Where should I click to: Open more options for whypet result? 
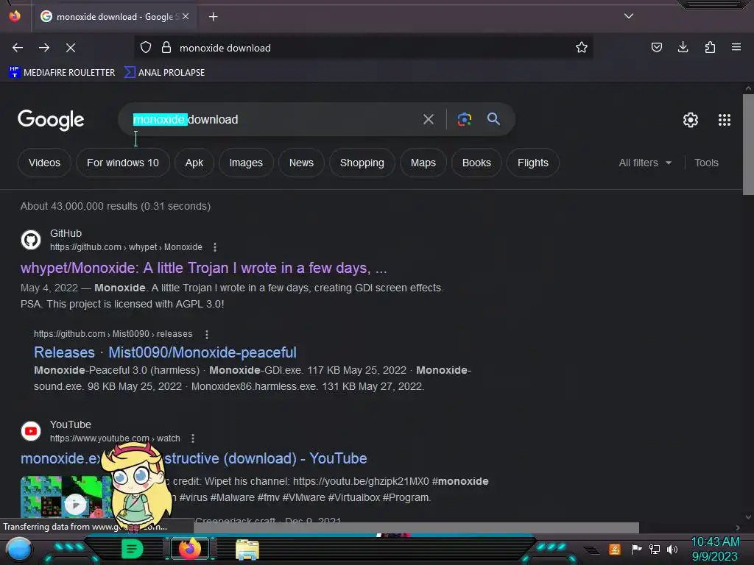tap(215, 247)
